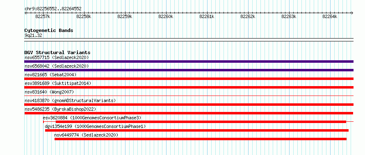Click the 82264k ruler tick label
This screenshot has height=155, width=365.
(330, 17)
